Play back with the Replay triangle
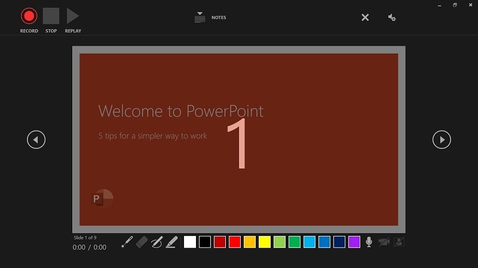Image resolution: width=478 pixels, height=268 pixels. [73, 16]
